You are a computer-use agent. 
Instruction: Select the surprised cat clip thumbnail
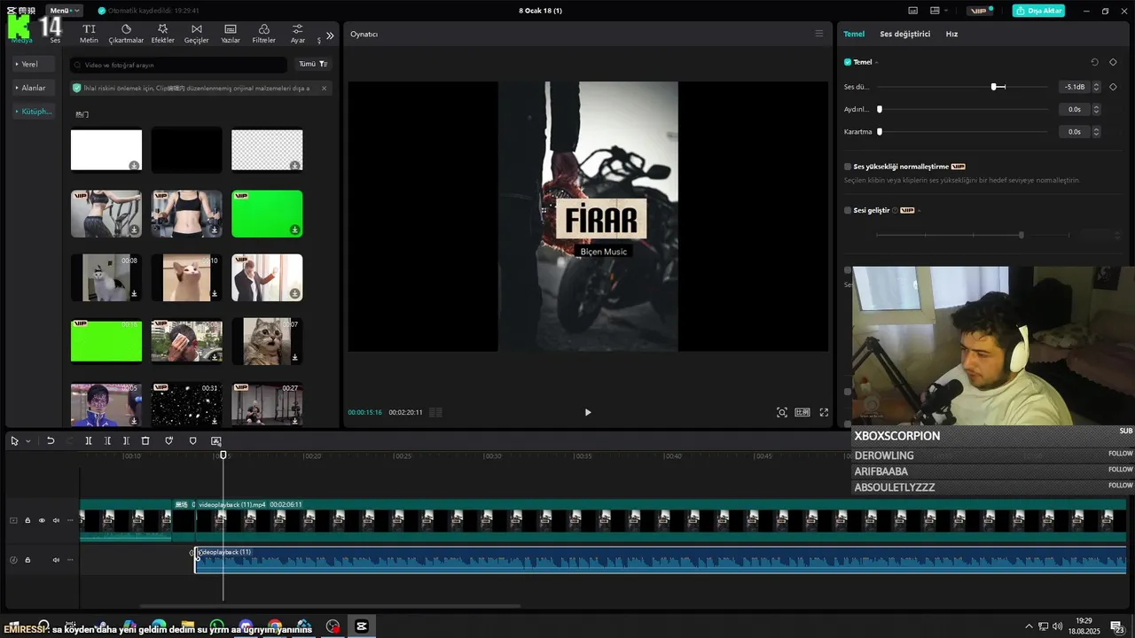[x=267, y=341]
